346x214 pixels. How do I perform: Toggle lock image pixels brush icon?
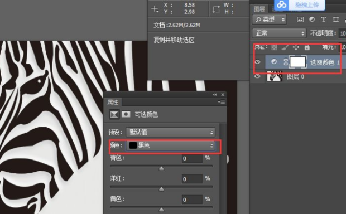pyautogui.click(x=285, y=47)
